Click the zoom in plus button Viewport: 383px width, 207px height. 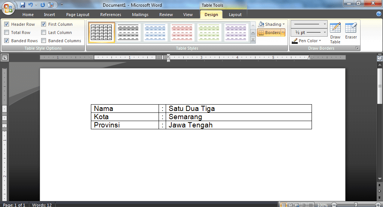click(378, 205)
